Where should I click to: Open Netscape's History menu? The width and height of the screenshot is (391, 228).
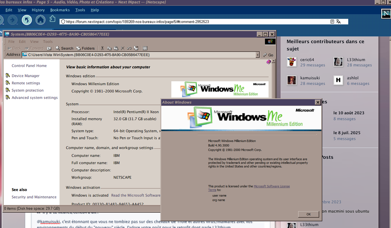point(38,10)
